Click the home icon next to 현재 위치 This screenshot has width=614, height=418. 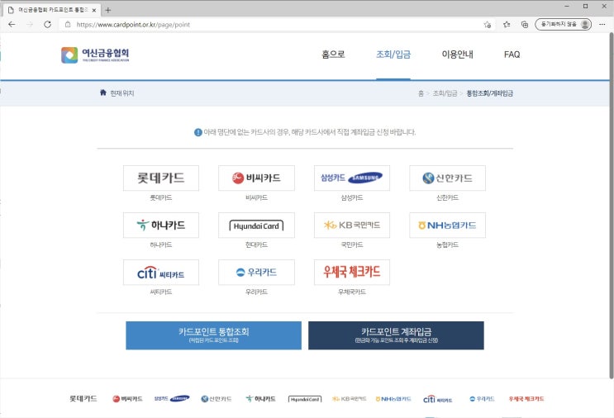point(103,93)
